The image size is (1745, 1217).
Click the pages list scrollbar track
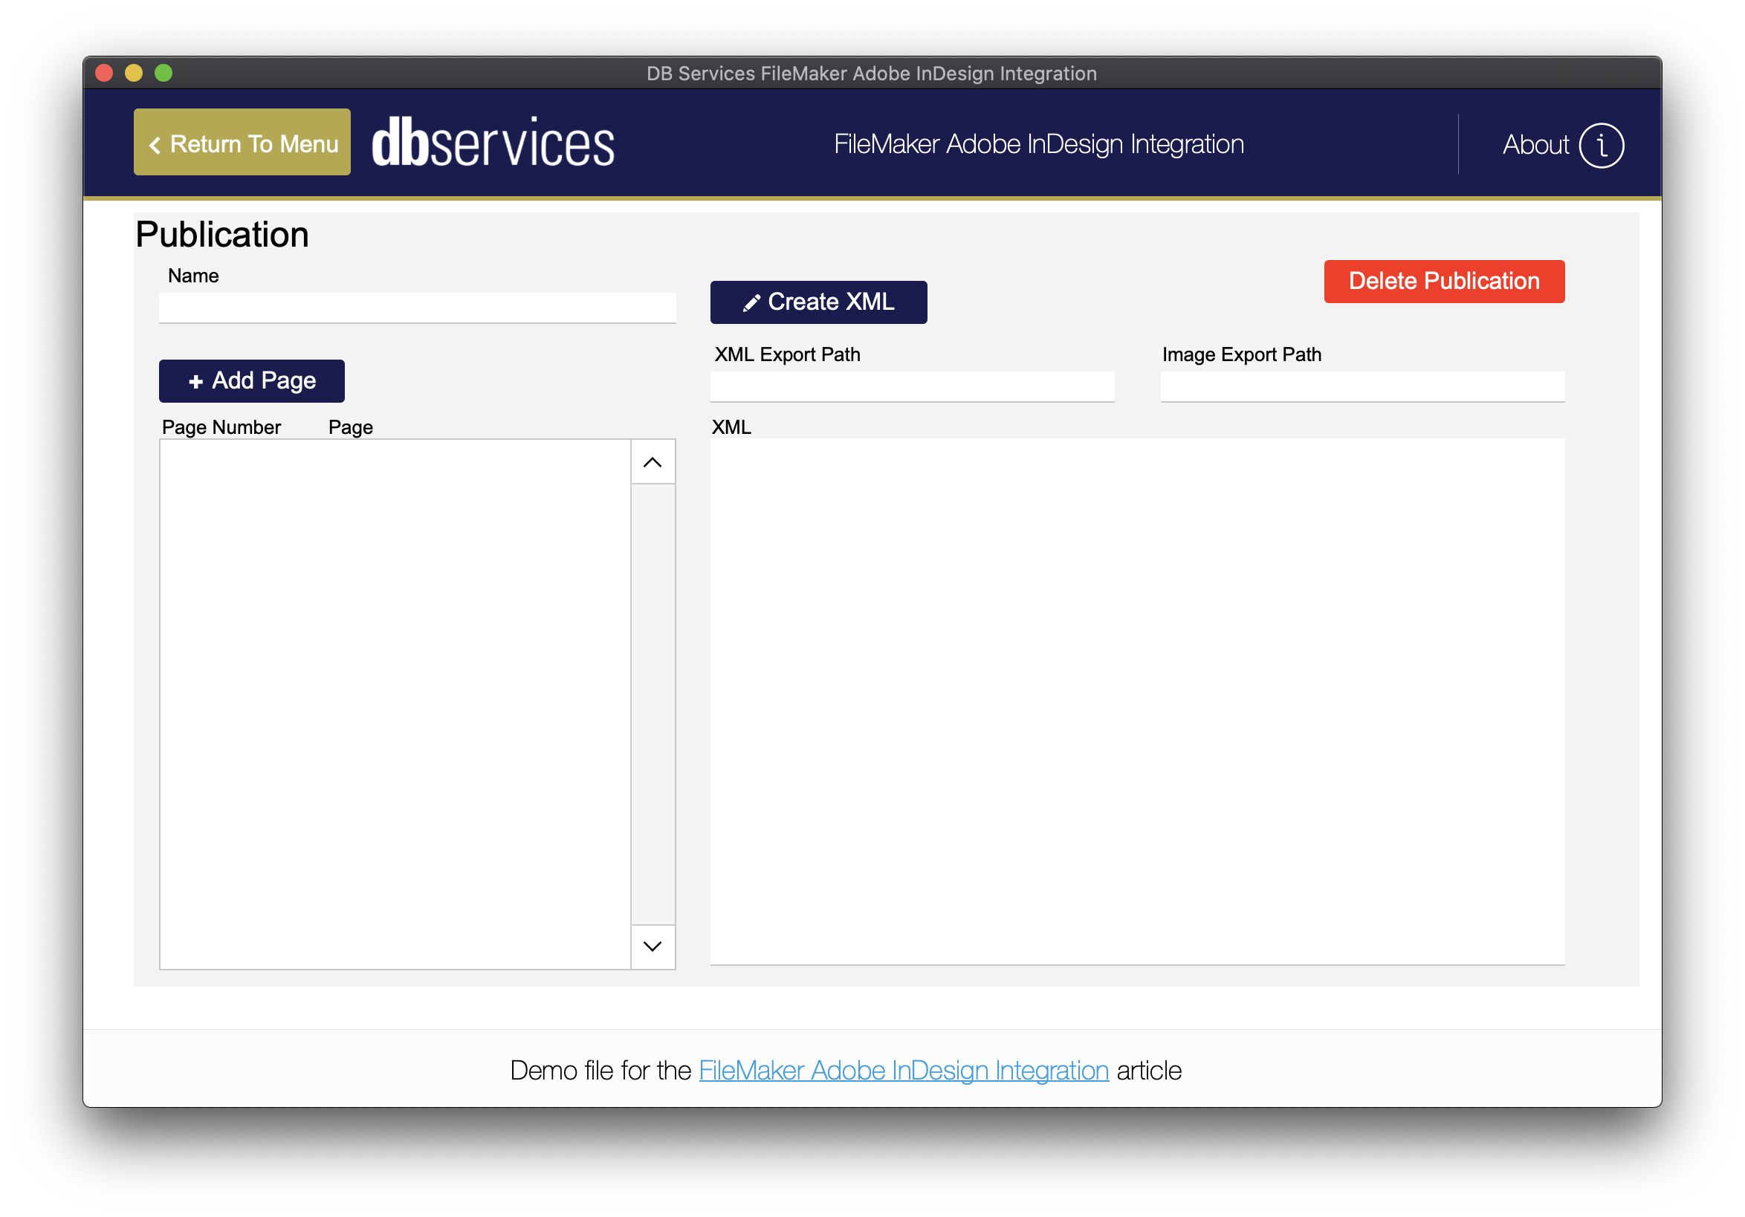(652, 704)
